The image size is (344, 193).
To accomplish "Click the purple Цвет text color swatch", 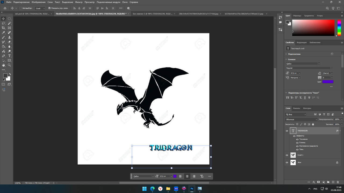I will pos(328,82).
